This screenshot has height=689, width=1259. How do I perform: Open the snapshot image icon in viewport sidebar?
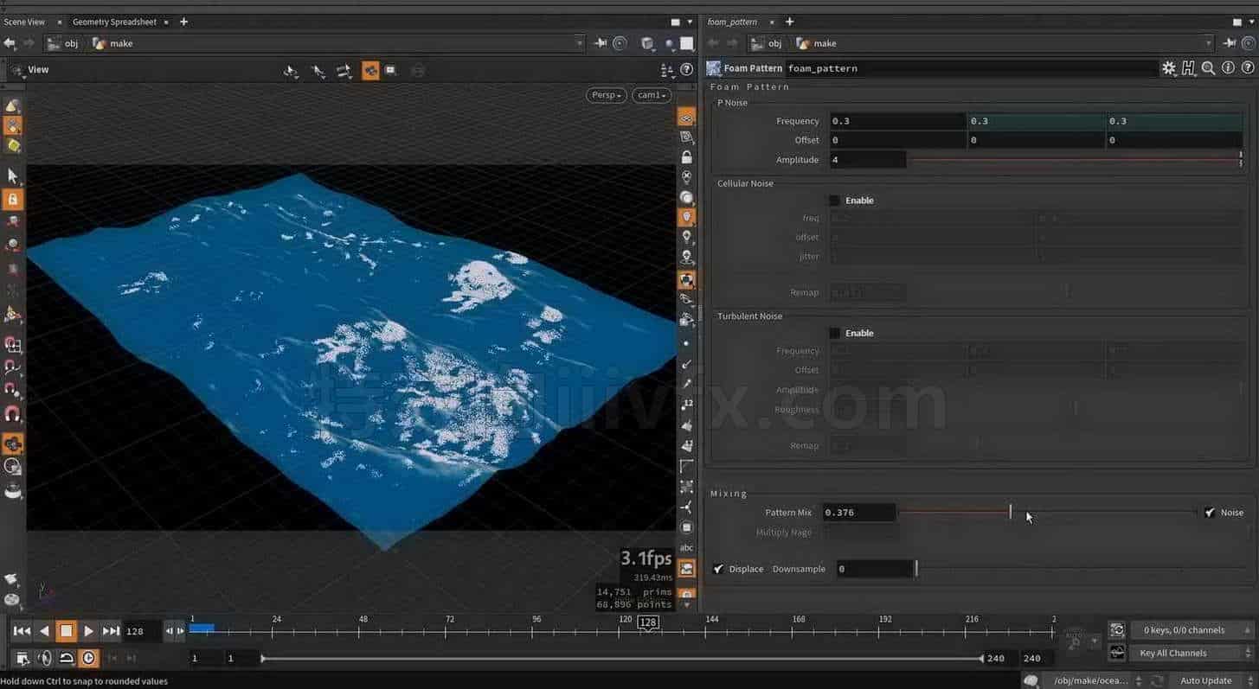click(x=686, y=568)
